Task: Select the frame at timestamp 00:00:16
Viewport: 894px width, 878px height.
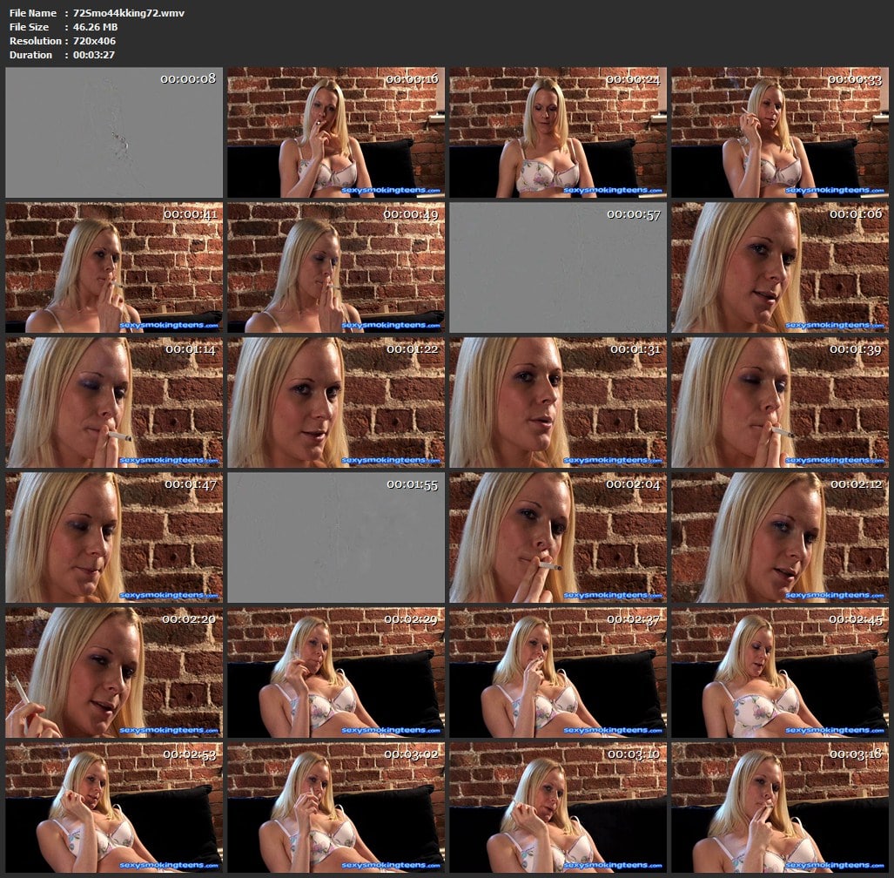Action: click(x=336, y=132)
